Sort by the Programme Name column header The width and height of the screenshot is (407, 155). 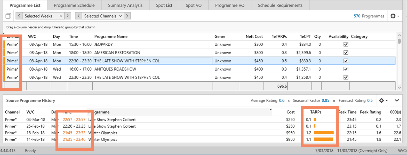(x=111, y=37)
